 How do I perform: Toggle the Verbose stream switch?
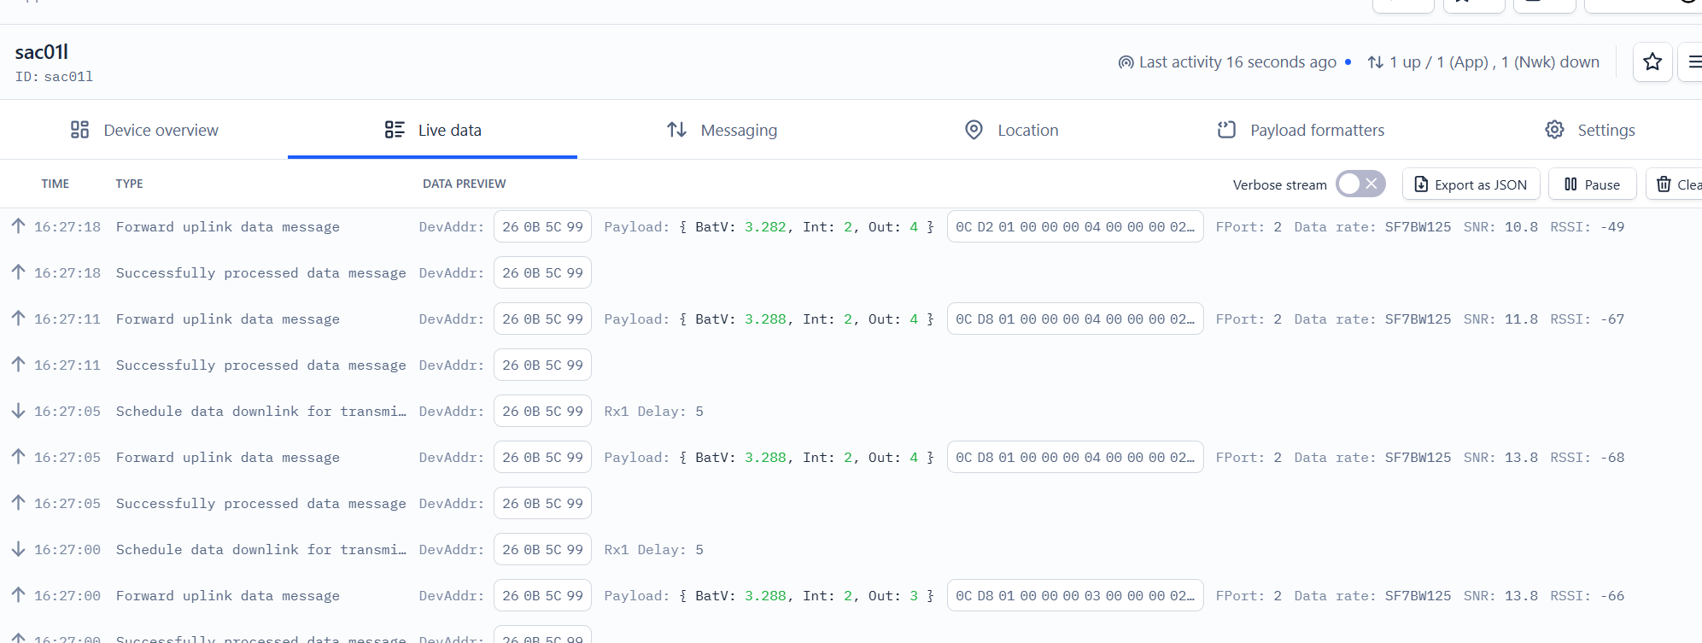click(x=1360, y=184)
